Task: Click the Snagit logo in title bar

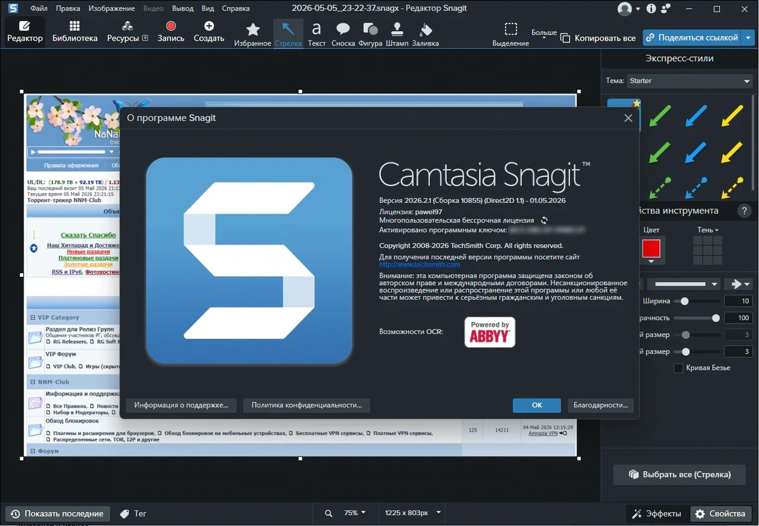Action: 13,8
